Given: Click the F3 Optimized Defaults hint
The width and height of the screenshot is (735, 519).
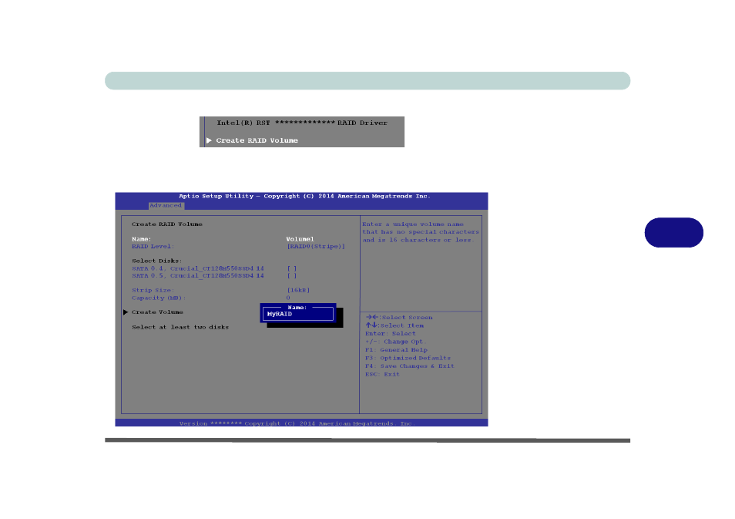Looking at the screenshot, I should 408,358.
